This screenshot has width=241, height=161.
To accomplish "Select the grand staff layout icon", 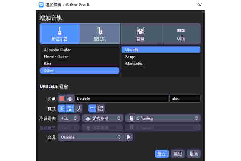I will coord(100,108).
